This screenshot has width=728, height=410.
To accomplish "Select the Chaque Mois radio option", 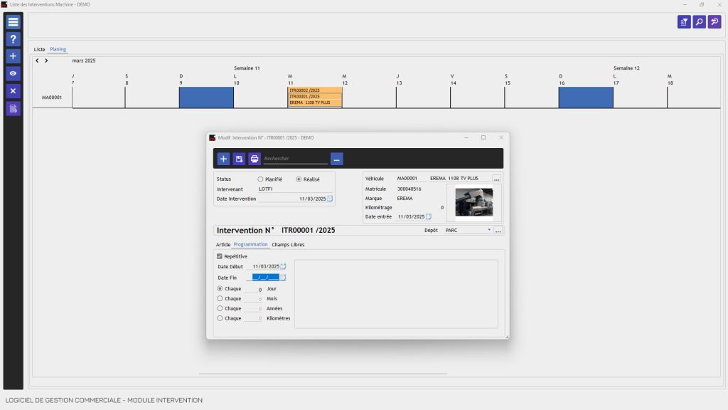I will [x=220, y=299].
